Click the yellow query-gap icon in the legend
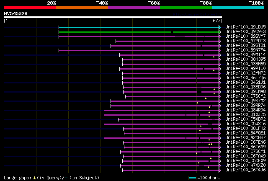Viewport: 268px width, 181px height. (x=34, y=178)
